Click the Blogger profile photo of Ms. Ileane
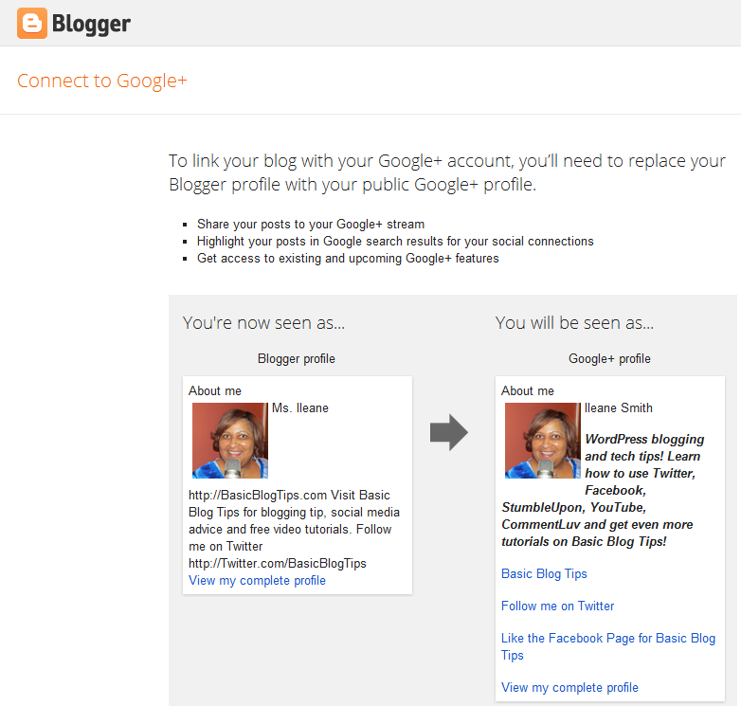This screenshot has width=741, height=706. pyautogui.click(x=230, y=441)
